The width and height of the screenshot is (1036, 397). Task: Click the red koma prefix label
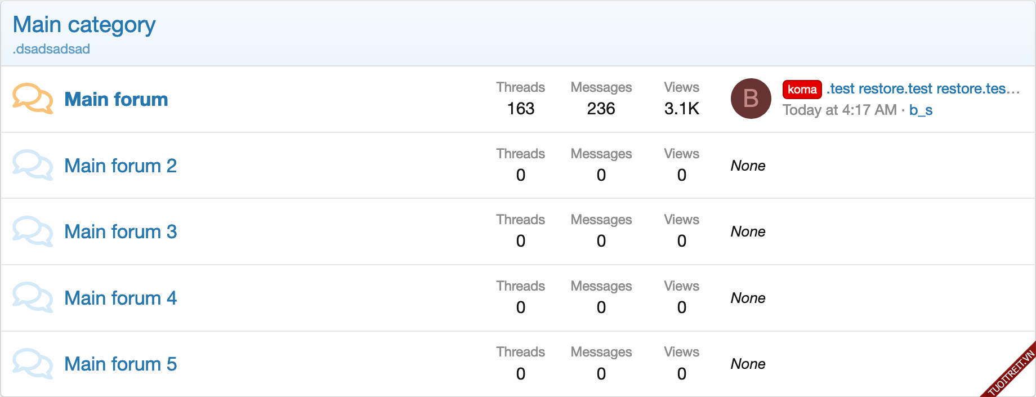tap(802, 89)
